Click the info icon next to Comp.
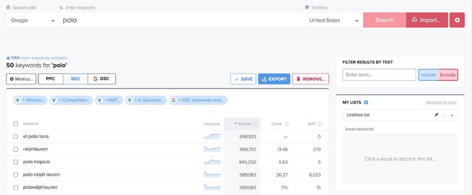Viewport: 472px width, 195px height. point(286,124)
